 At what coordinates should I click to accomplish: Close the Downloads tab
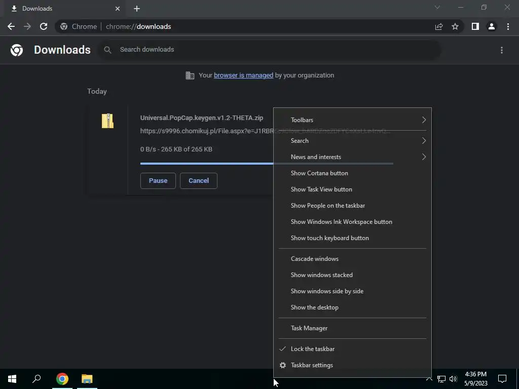tap(118, 9)
